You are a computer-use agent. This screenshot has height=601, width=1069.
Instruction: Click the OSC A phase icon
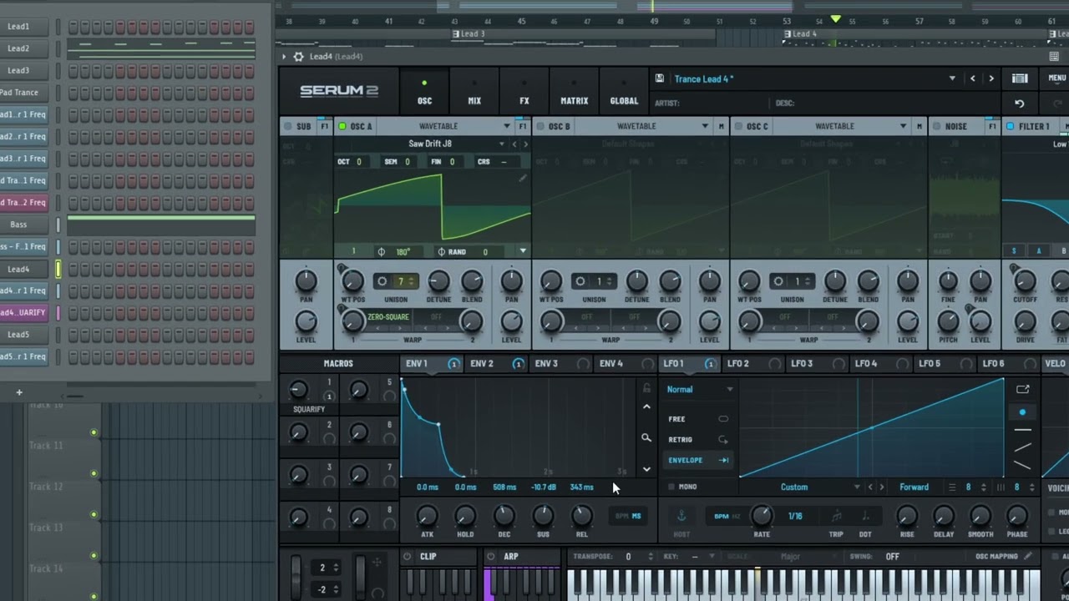coord(382,251)
